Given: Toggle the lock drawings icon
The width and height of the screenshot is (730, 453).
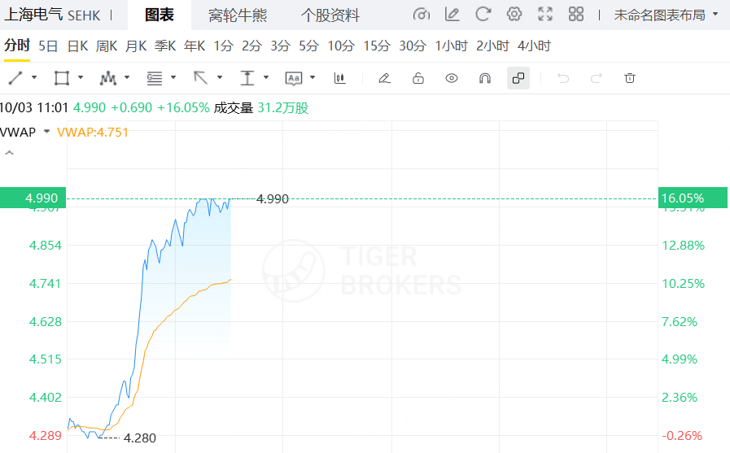Looking at the screenshot, I should coord(418,78).
